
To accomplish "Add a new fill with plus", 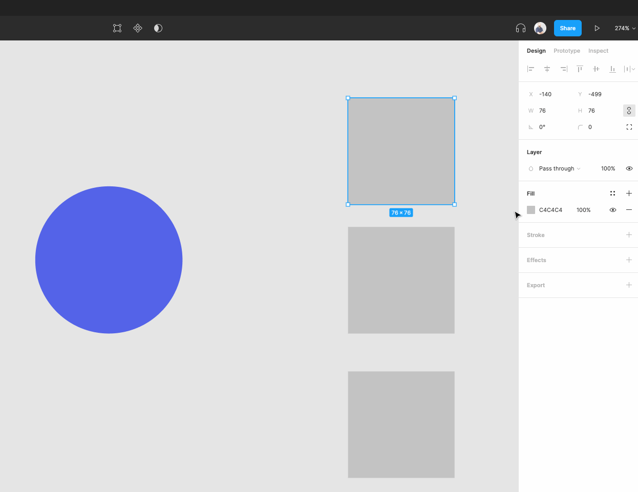I will (x=629, y=194).
